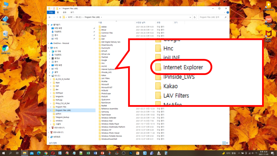
Task: Open Photoshop from the taskbar
Action: pyautogui.click(x=130, y=153)
